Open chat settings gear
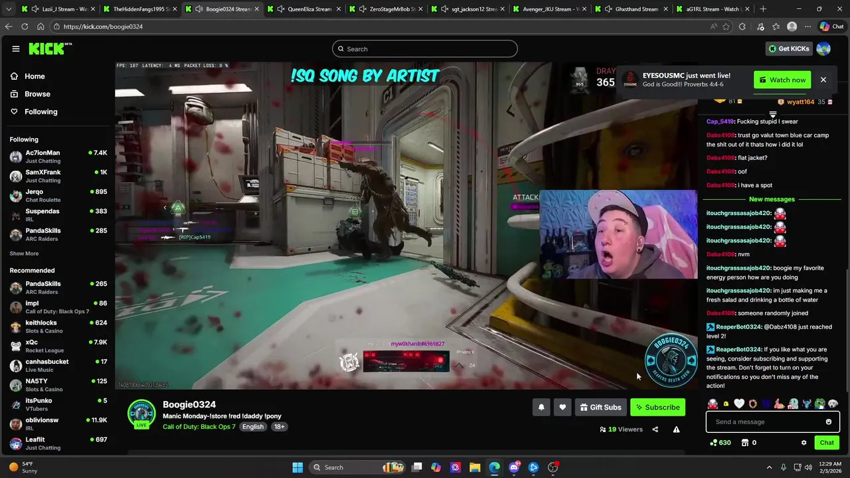The height and width of the screenshot is (478, 850). pos(804,443)
